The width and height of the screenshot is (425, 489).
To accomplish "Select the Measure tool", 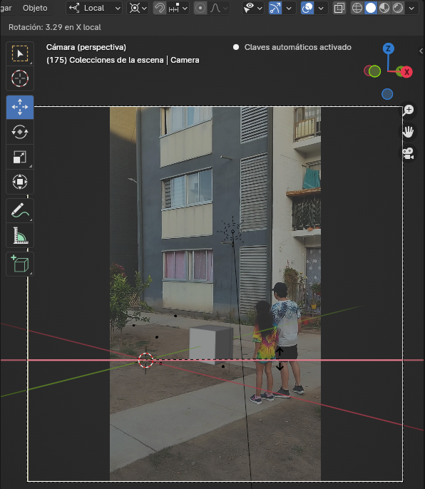I will pyautogui.click(x=20, y=235).
